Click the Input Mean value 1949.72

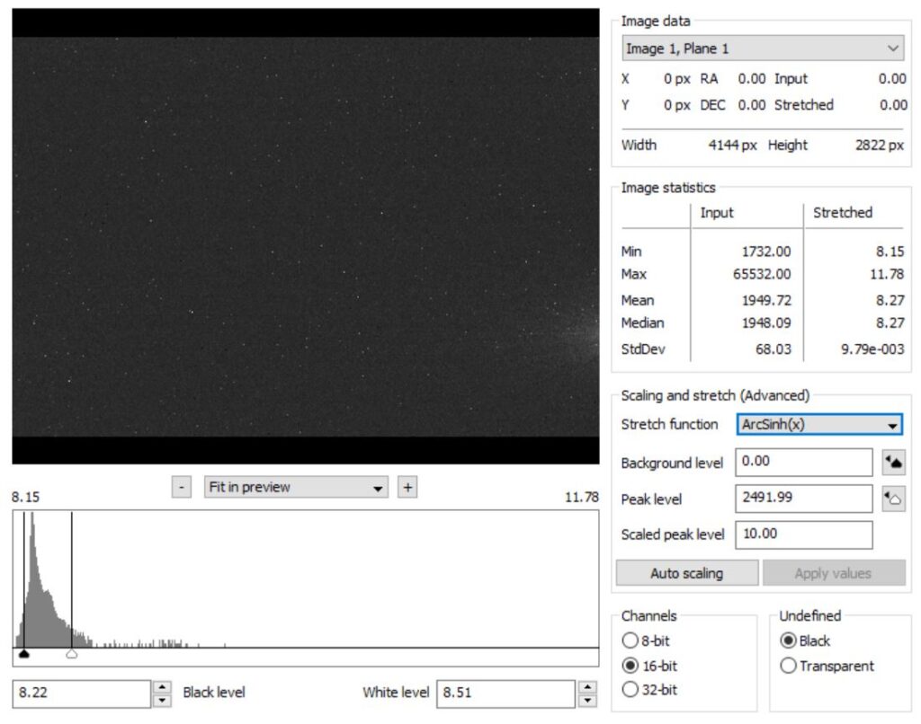point(766,300)
